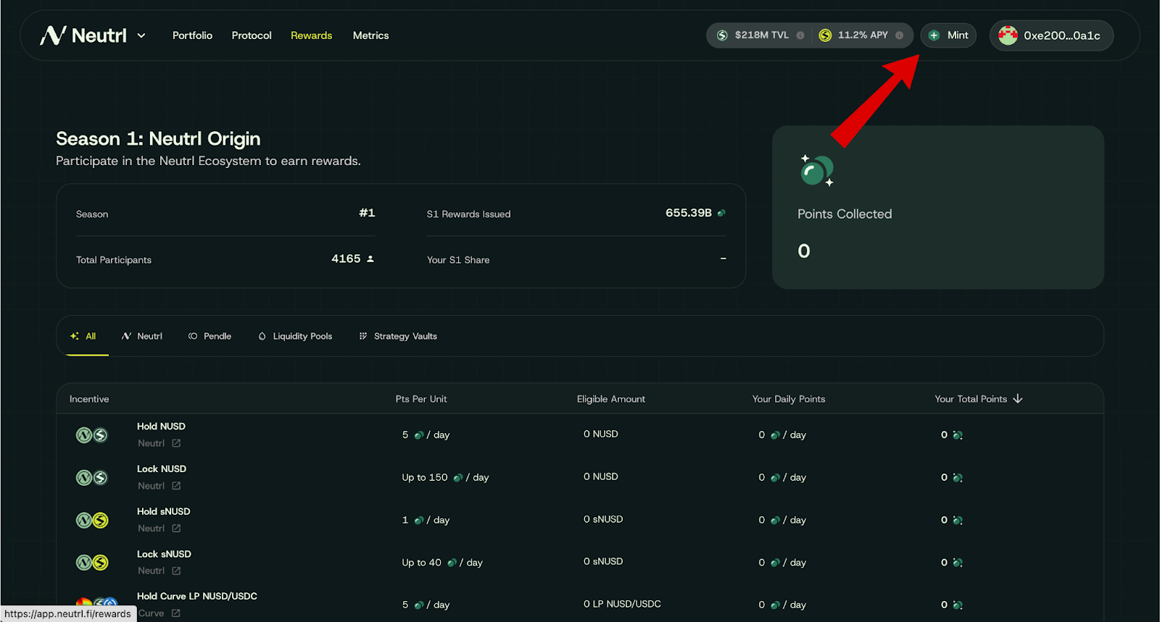Click the yellow coin icon beside APY

click(825, 35)
